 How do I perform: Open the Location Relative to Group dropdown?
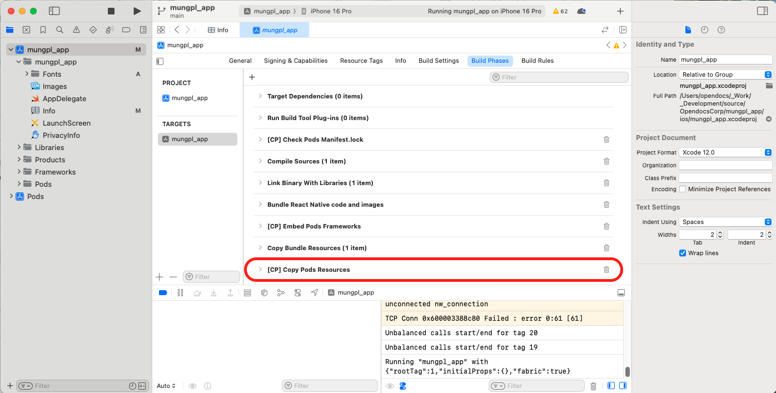click(x=725, y=74)
